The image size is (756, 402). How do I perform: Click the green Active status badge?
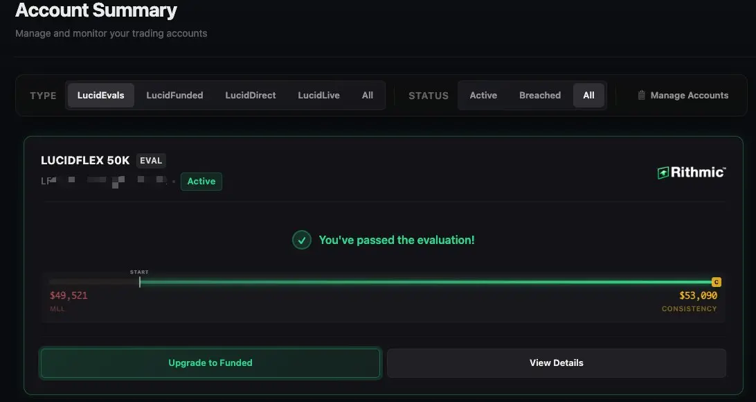(x=201, y=182)
